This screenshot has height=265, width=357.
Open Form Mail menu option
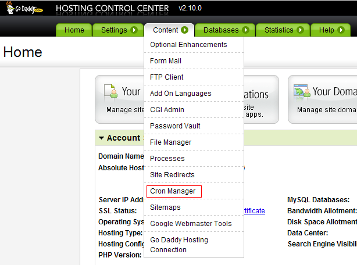(166, 61)
